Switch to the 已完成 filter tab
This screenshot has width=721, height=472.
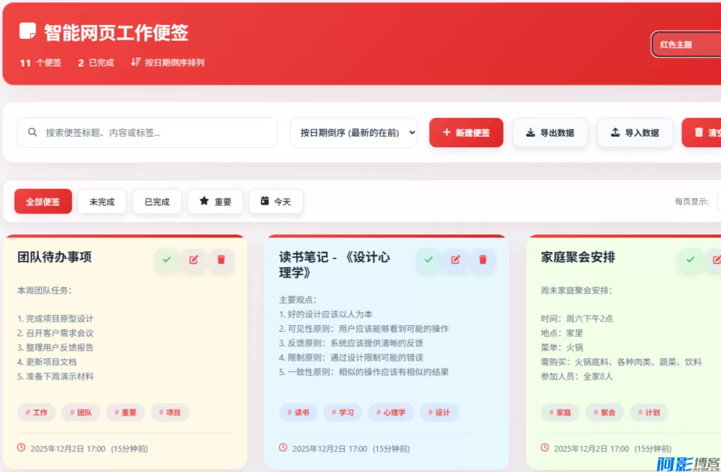(x=157, y=201)
